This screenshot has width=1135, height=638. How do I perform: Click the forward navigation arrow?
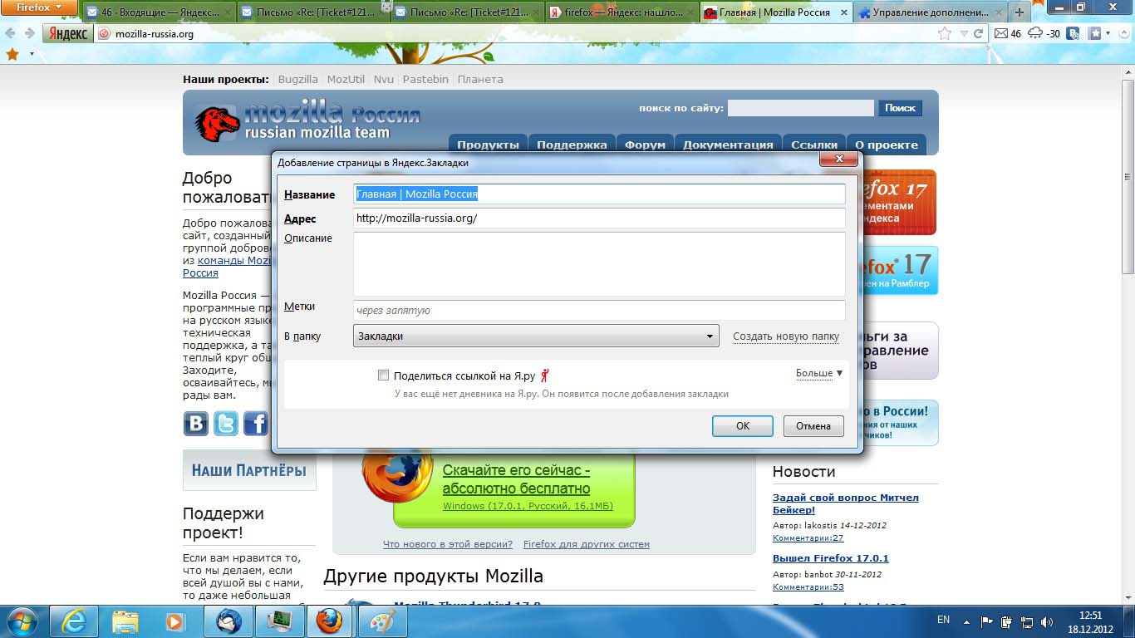pyautogui.click(x=30, y=33)
